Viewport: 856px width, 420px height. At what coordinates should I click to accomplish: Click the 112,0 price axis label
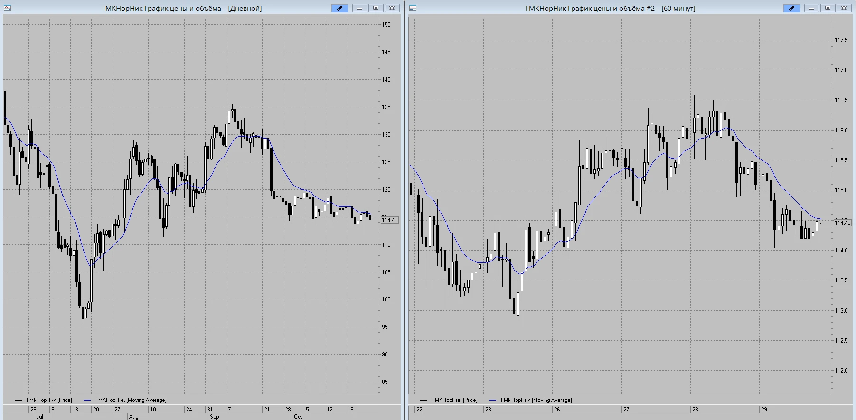click(841, 371)
